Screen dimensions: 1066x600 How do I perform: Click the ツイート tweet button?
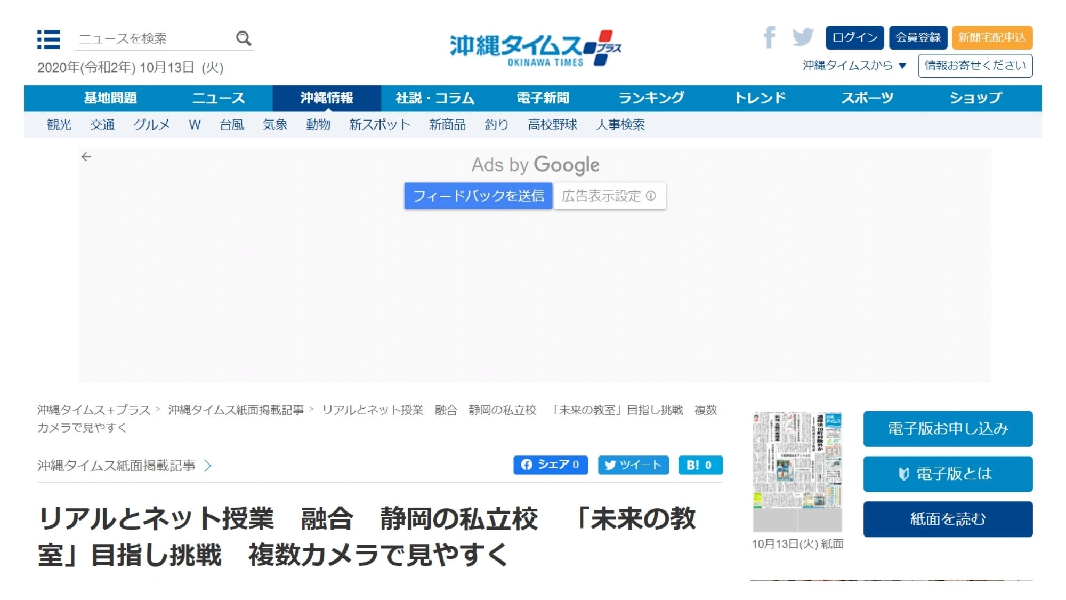(633, 465)
